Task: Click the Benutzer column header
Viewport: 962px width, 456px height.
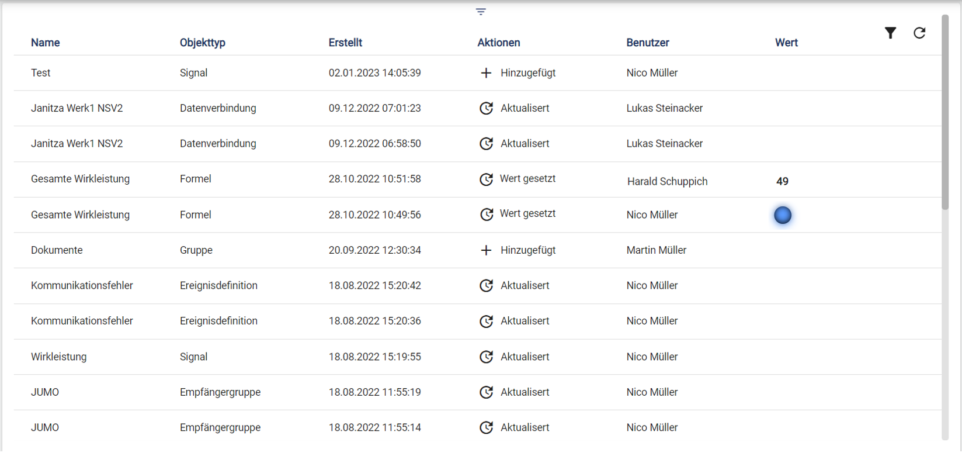Action: tap(648, 43)
